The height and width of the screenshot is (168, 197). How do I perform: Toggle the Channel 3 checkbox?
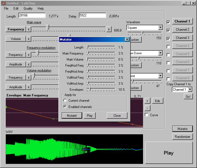tap(168, 39)
